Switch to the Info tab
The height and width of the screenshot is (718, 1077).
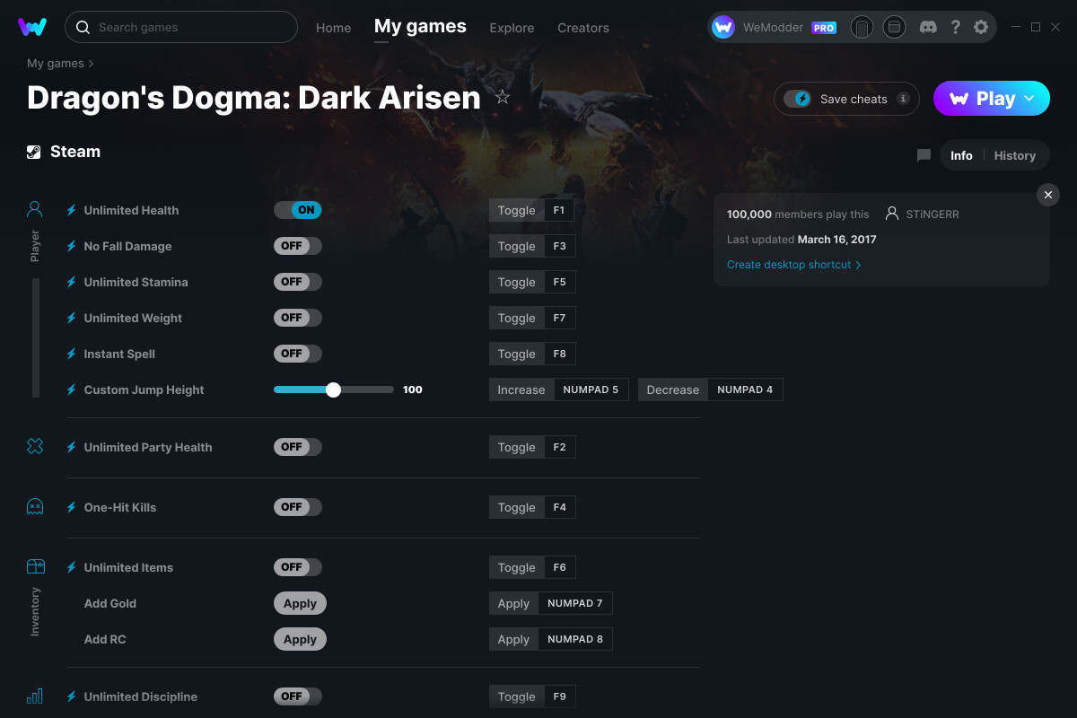coord(961,155)
